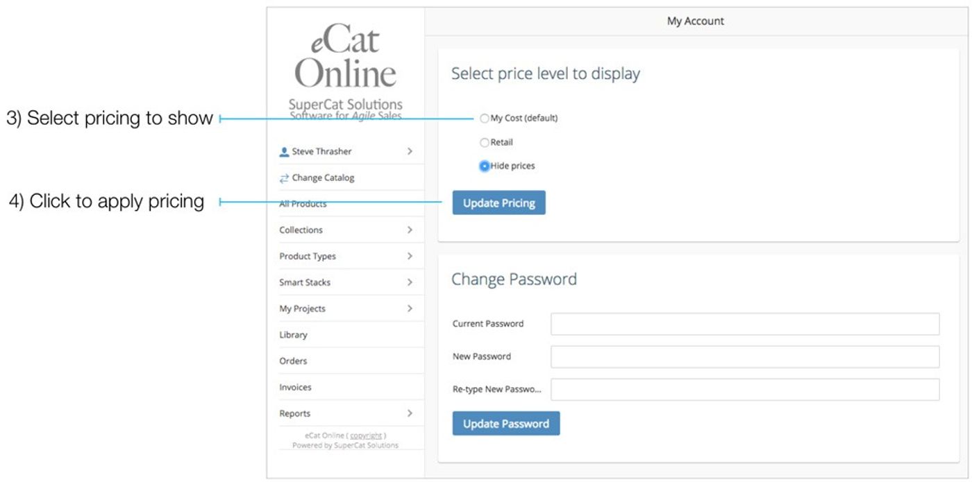Expand the My Projects chevron
Screen dimensions: 972x482
(x=410, y=309)
